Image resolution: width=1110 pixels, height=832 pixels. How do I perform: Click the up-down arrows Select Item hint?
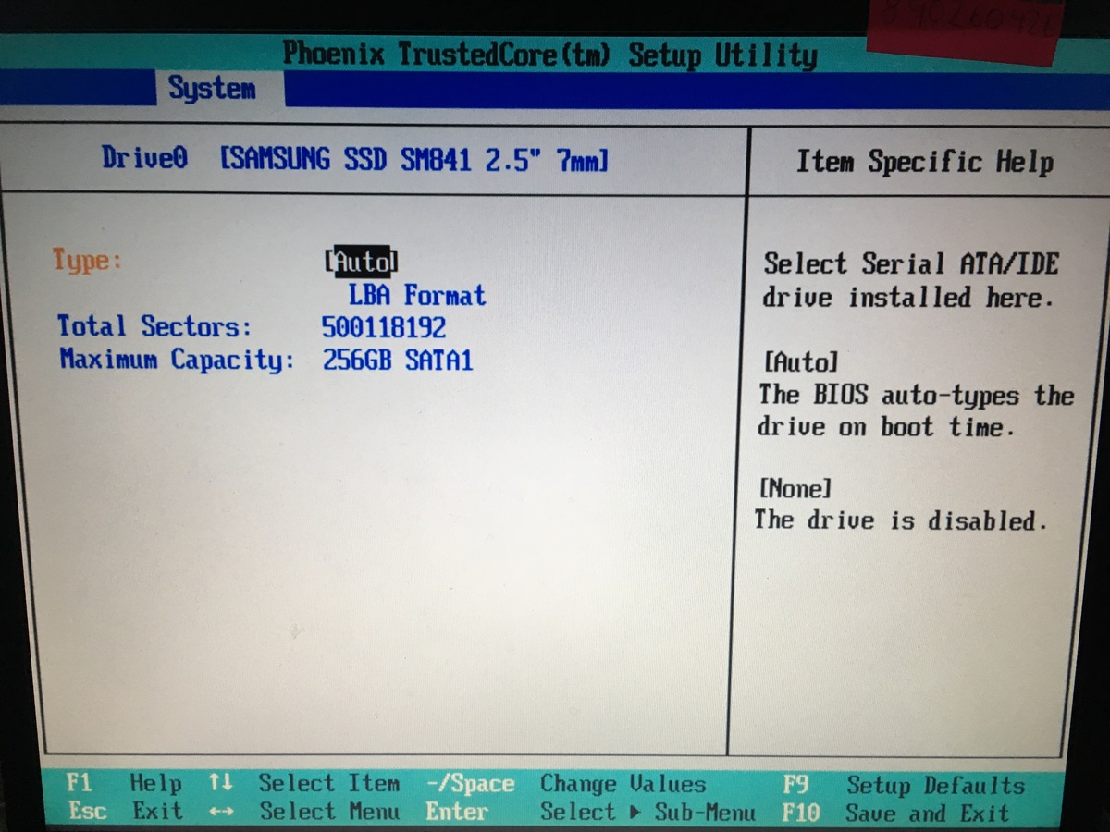304,783
